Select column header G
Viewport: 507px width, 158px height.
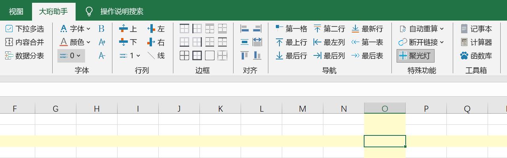click(55, 109)
